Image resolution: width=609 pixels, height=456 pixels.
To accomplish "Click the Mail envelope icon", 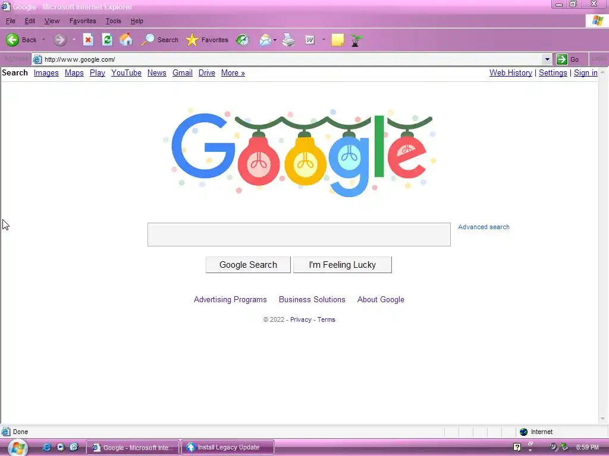I will click(x=265, y=40).
